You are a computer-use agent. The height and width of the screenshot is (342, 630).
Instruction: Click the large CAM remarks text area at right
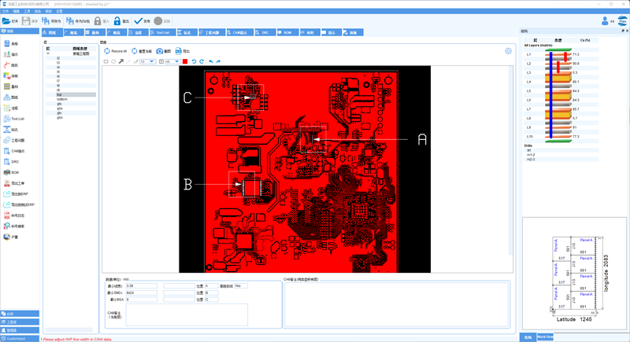(x=397, y=304)
